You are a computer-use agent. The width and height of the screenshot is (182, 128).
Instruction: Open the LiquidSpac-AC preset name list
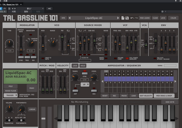coord(94,18)
